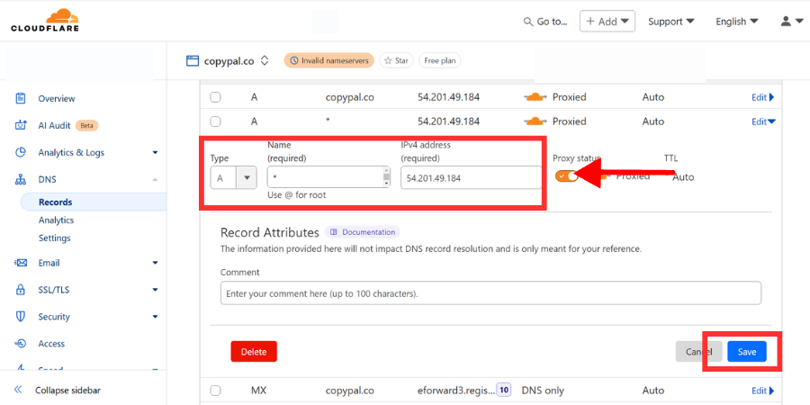Viewport: 810px width, 405px height.
Task: Open Overview in the sidebar
Action: pyautogui.click(x=57, y=98)
